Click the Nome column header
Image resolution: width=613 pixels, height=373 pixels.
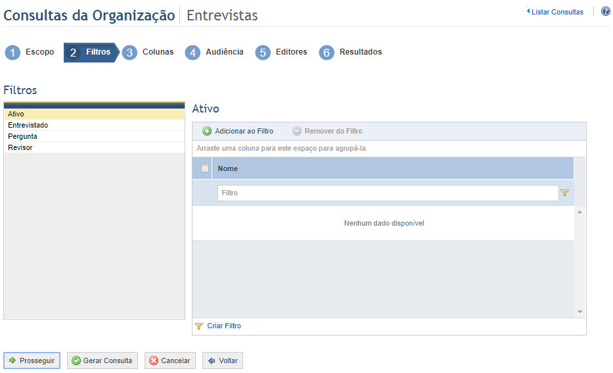(x=392, y=168)
